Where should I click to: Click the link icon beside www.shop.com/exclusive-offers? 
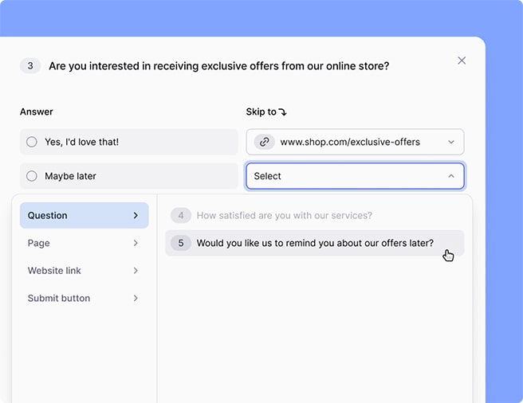point(264,142)
